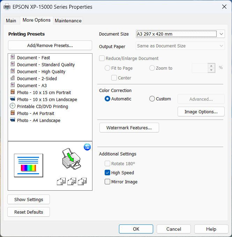232x237 pixels.
Task: Click the page preview thumbnail with rainbow
Action: coord(29,165)
